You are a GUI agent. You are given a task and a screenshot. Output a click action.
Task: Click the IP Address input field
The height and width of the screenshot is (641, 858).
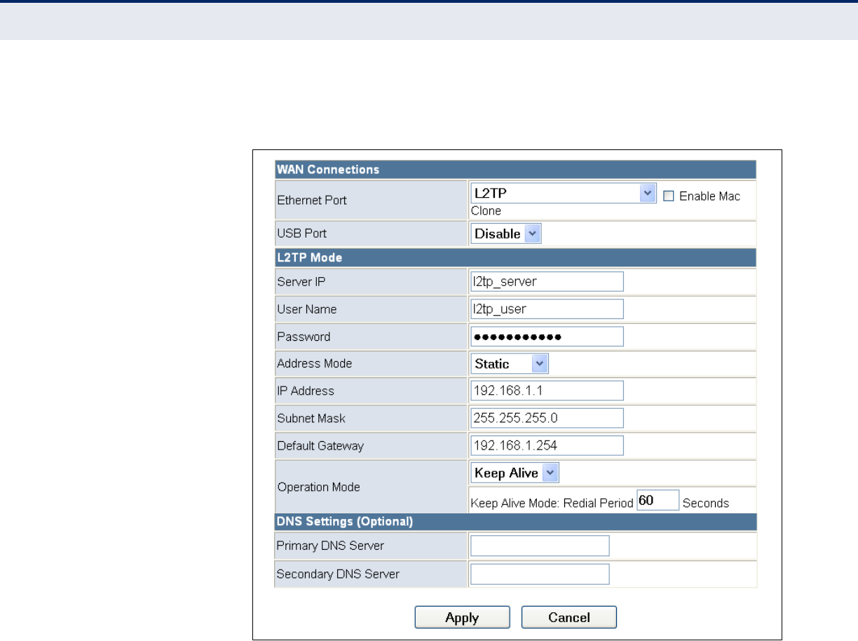click(547, 391)
